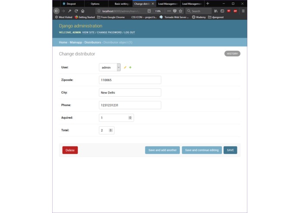Image resolution: width=300 pixels, height=213 pixels.
Task: Open the Getting Started bookmark
Action: click(85, 17)
